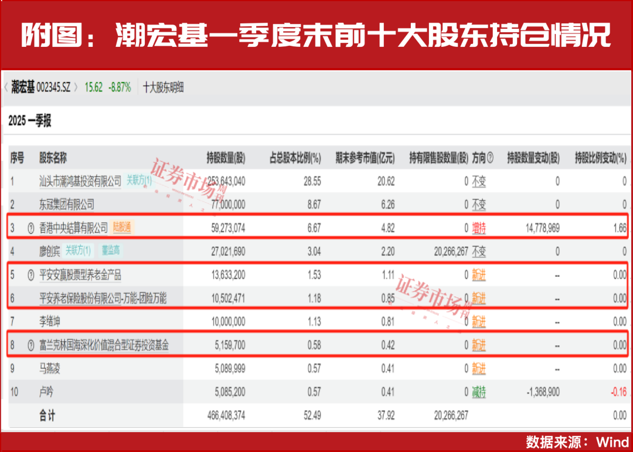This screenshot has width=633, height=452.
Task: Open the 十大股东明细 tab
Action: coord(163,88)
